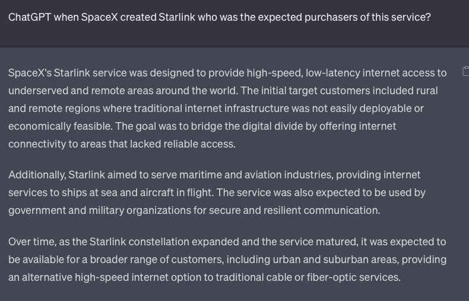Click the phrase 'economically feasible'
The width and height of the screenshot is (469, 301).
60,126
